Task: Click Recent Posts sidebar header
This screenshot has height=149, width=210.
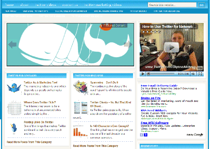Action: coord(171,146)
